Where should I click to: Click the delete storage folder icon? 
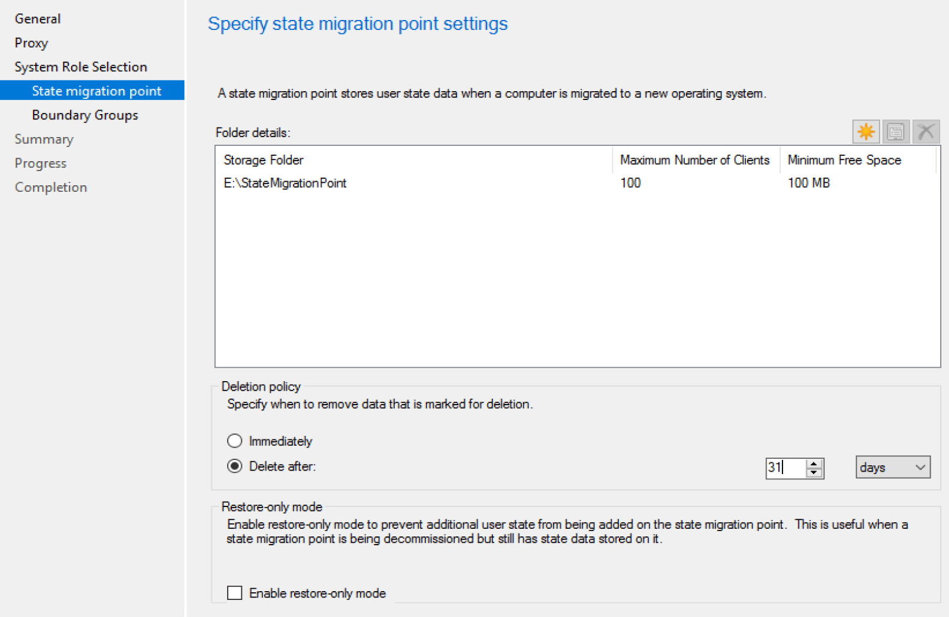925,131
